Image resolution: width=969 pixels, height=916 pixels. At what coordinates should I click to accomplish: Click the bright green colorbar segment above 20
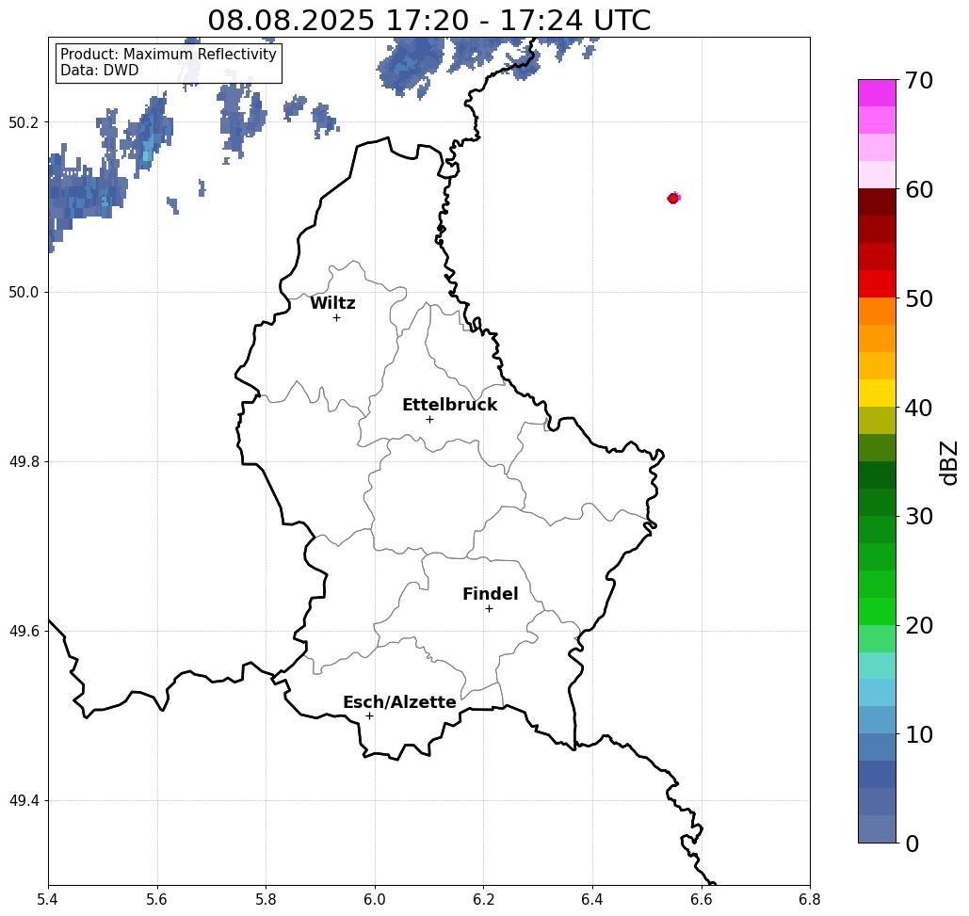tap(877, 611)
